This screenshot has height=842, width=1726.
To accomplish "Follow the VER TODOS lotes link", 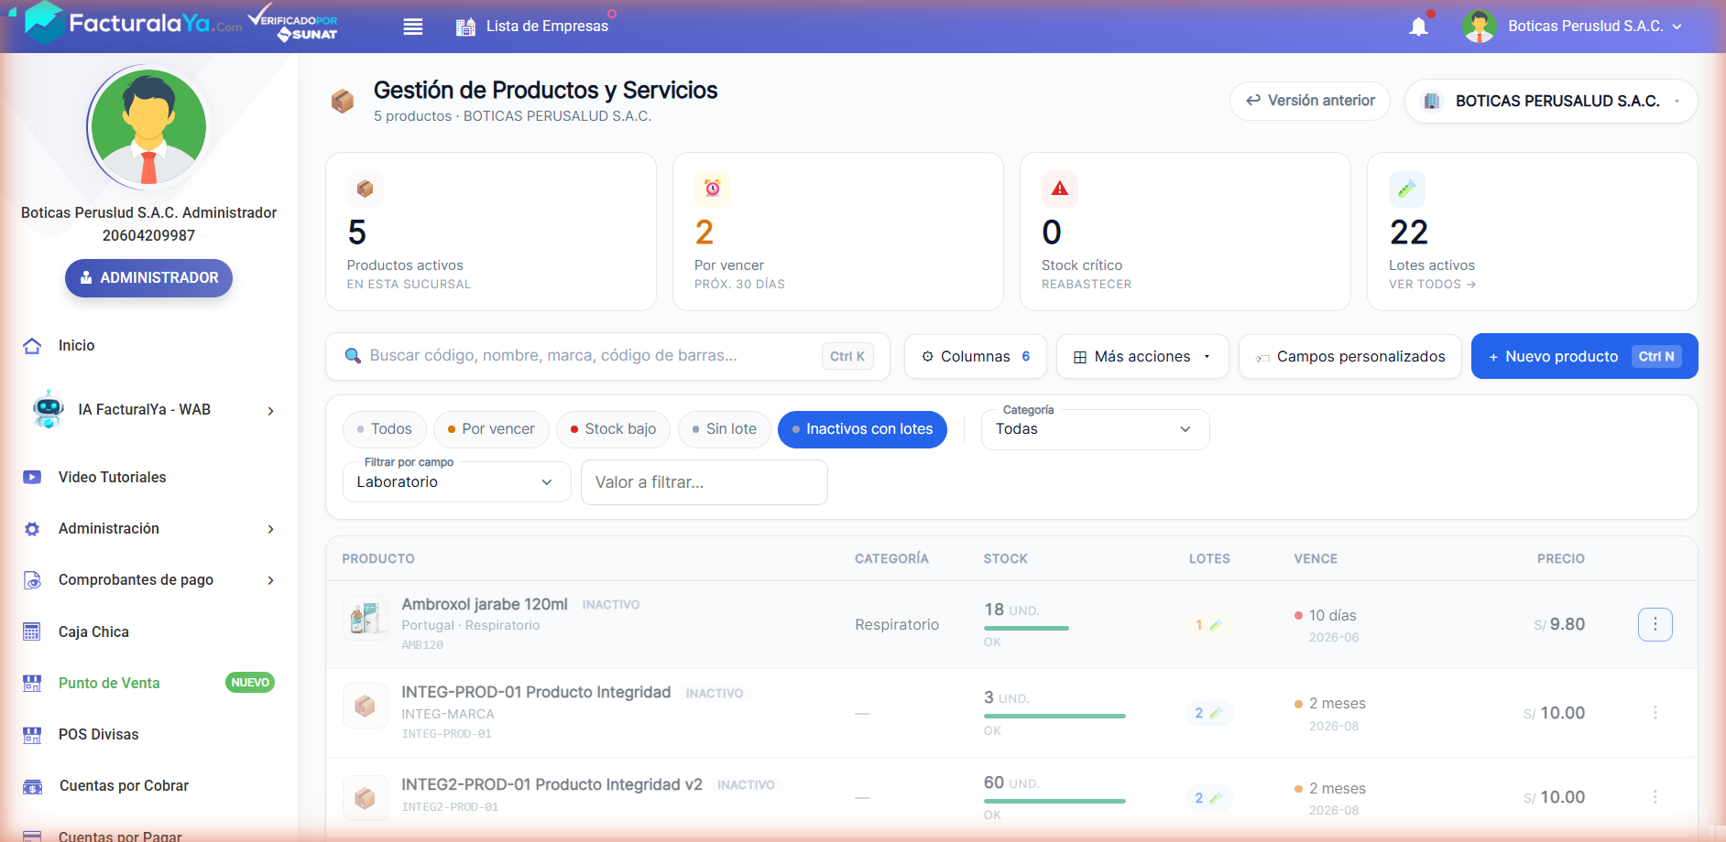I will (x=1432, y=285).
